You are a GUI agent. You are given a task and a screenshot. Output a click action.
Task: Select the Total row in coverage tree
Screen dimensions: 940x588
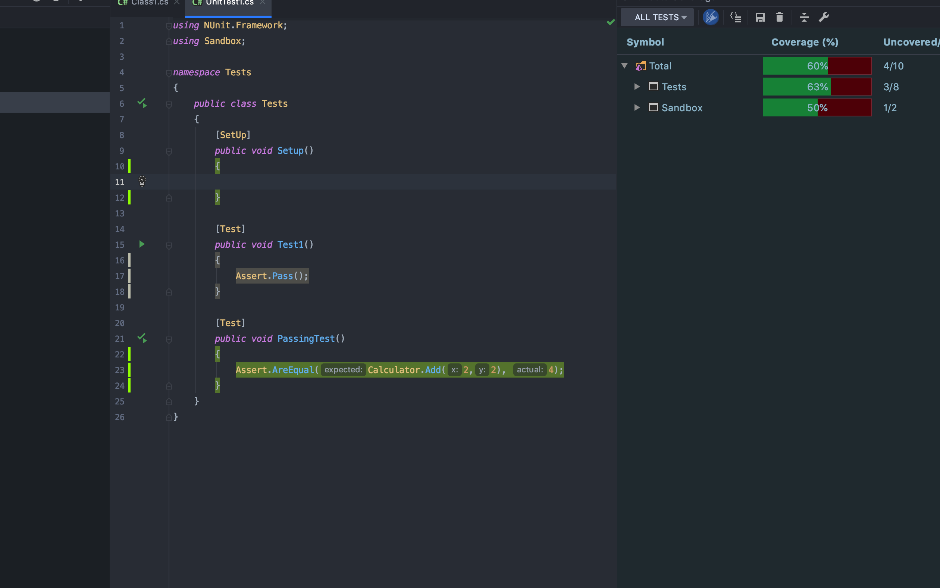click(778, 66)
